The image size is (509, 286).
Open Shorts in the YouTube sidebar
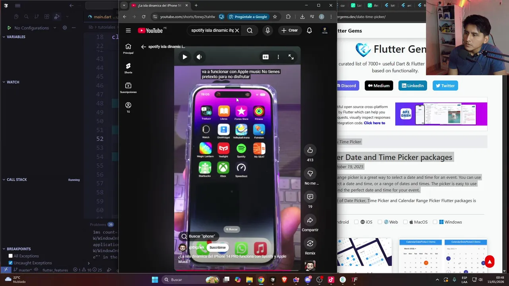128,68
